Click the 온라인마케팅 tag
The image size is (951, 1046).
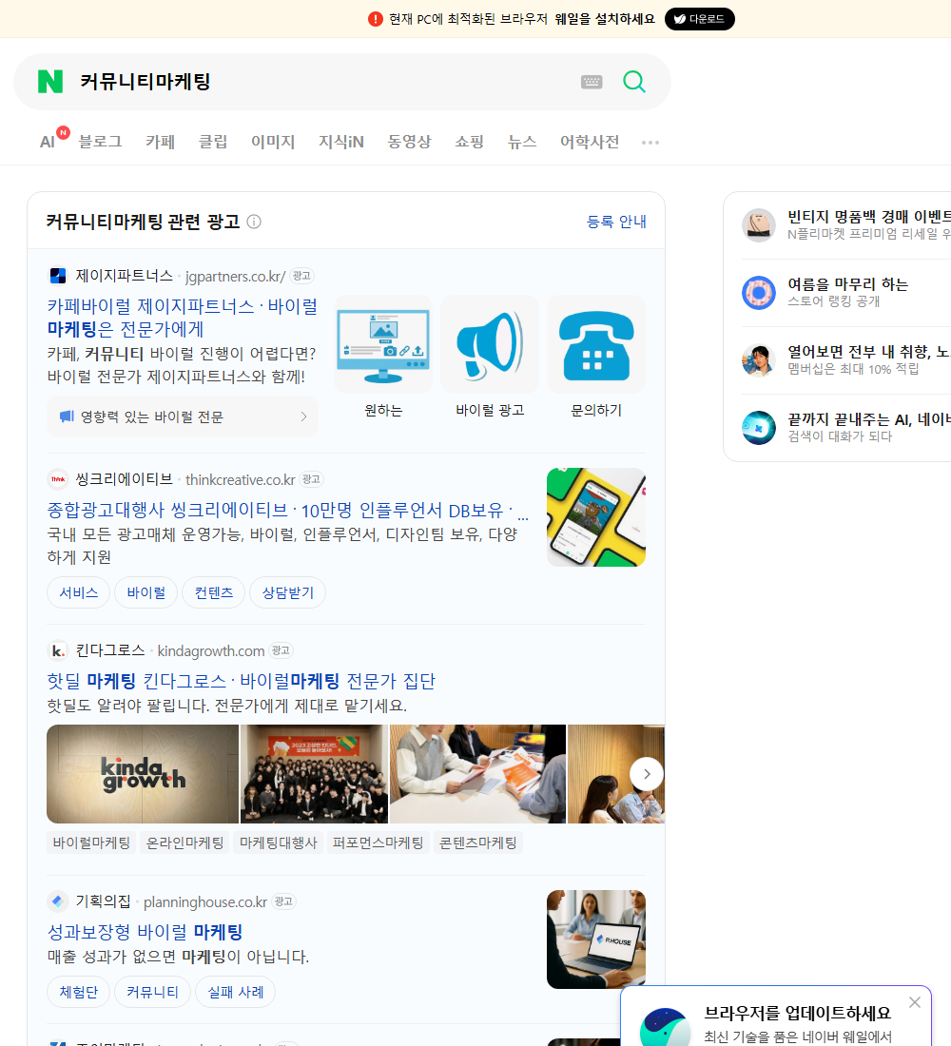pyautogui.click(x=184, y=843)
